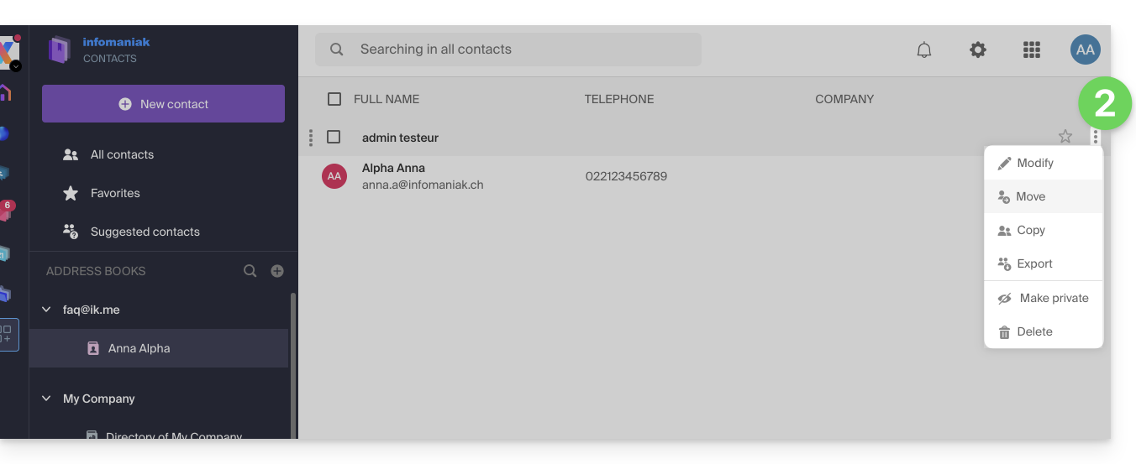Click the add address book plus icon
The width and height of the screenshot is (1136, 464).
click(277, 271)
